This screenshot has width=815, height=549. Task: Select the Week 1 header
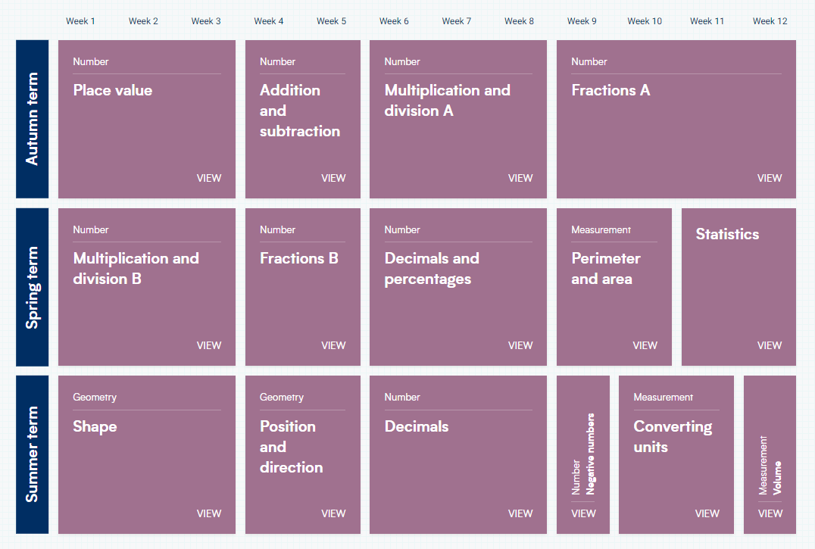(80, 21)
